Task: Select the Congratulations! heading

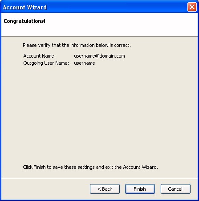Action: (24, 21)
